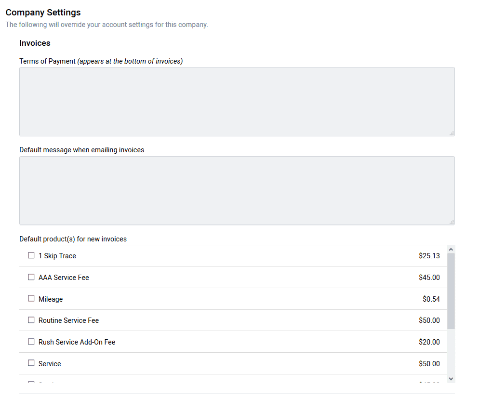The height and width of the screenshot is (399, 479).
Task: Click the product list scrollbar thumb
Action: point(451,291)
